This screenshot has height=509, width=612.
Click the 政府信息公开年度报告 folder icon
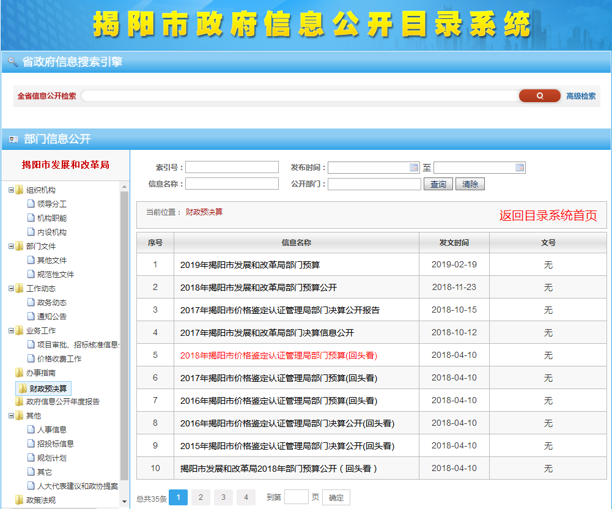[x=19, y=401]
